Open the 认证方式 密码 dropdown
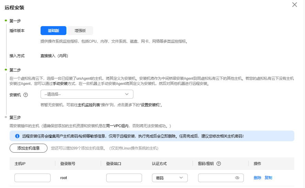This screenshot has height=188, width=305. click(x=170, y=178)
